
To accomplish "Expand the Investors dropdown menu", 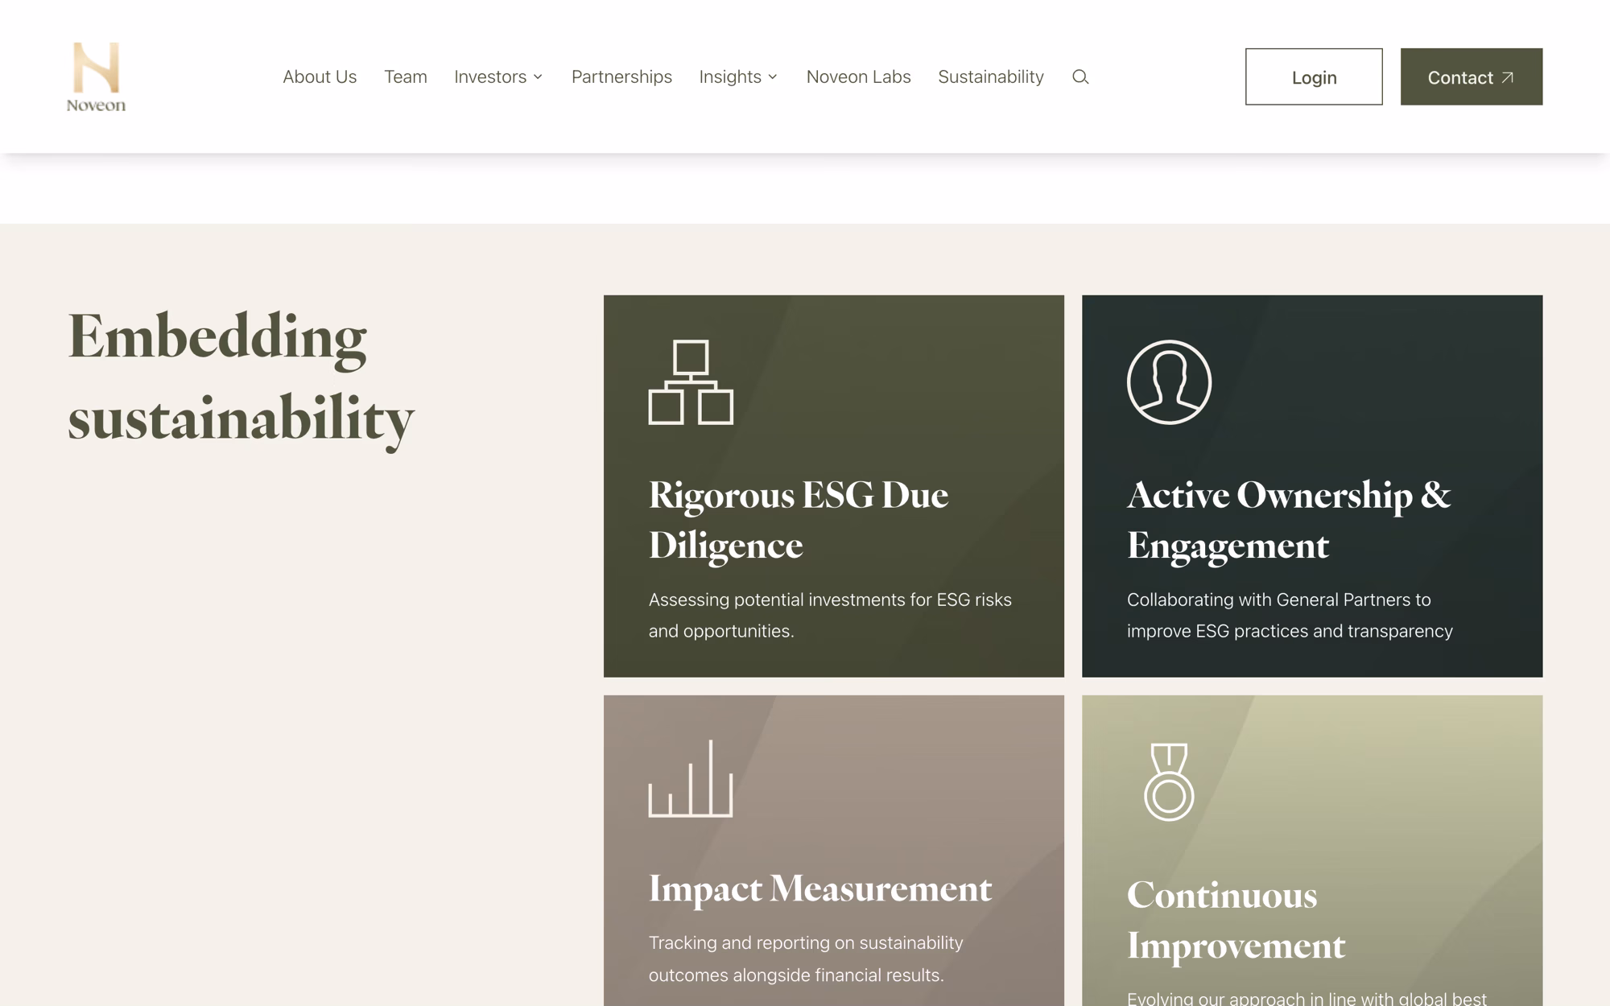I will (498, 76).
